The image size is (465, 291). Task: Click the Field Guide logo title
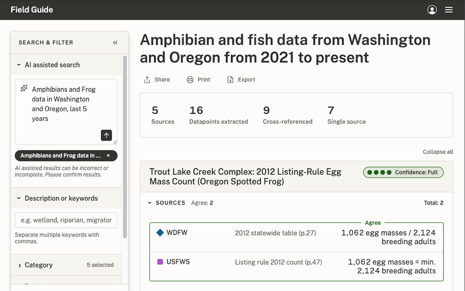coord(32,10)
